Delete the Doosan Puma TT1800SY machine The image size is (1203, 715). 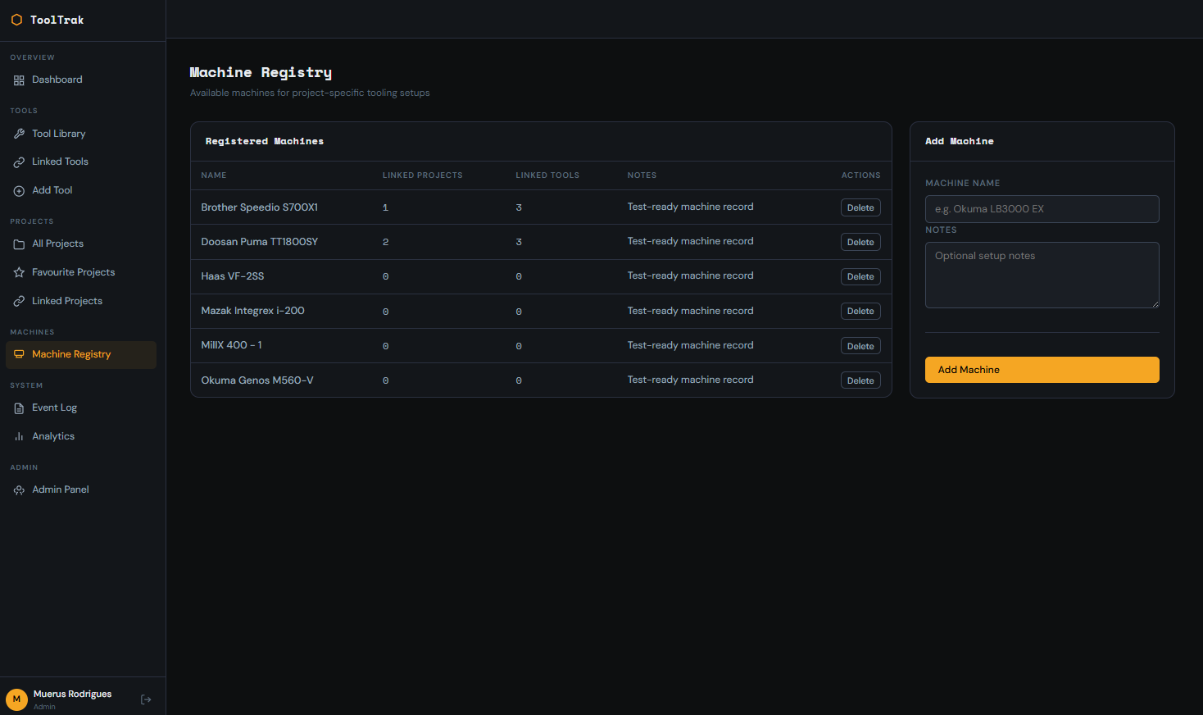(860, 242)
